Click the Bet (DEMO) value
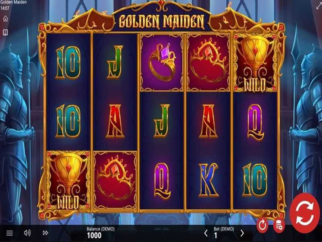Screen dimensions: 322x242 click(x=215, y=236)
